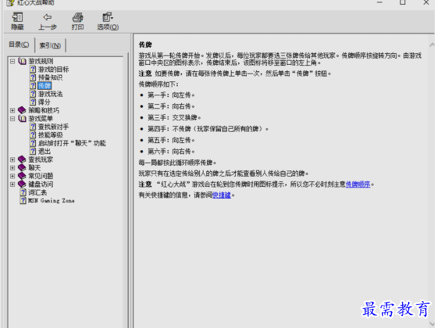This screenshot has height=328, width=435.
Task: Click the question page icon beside 技能等级
Action: coord(33,135)
